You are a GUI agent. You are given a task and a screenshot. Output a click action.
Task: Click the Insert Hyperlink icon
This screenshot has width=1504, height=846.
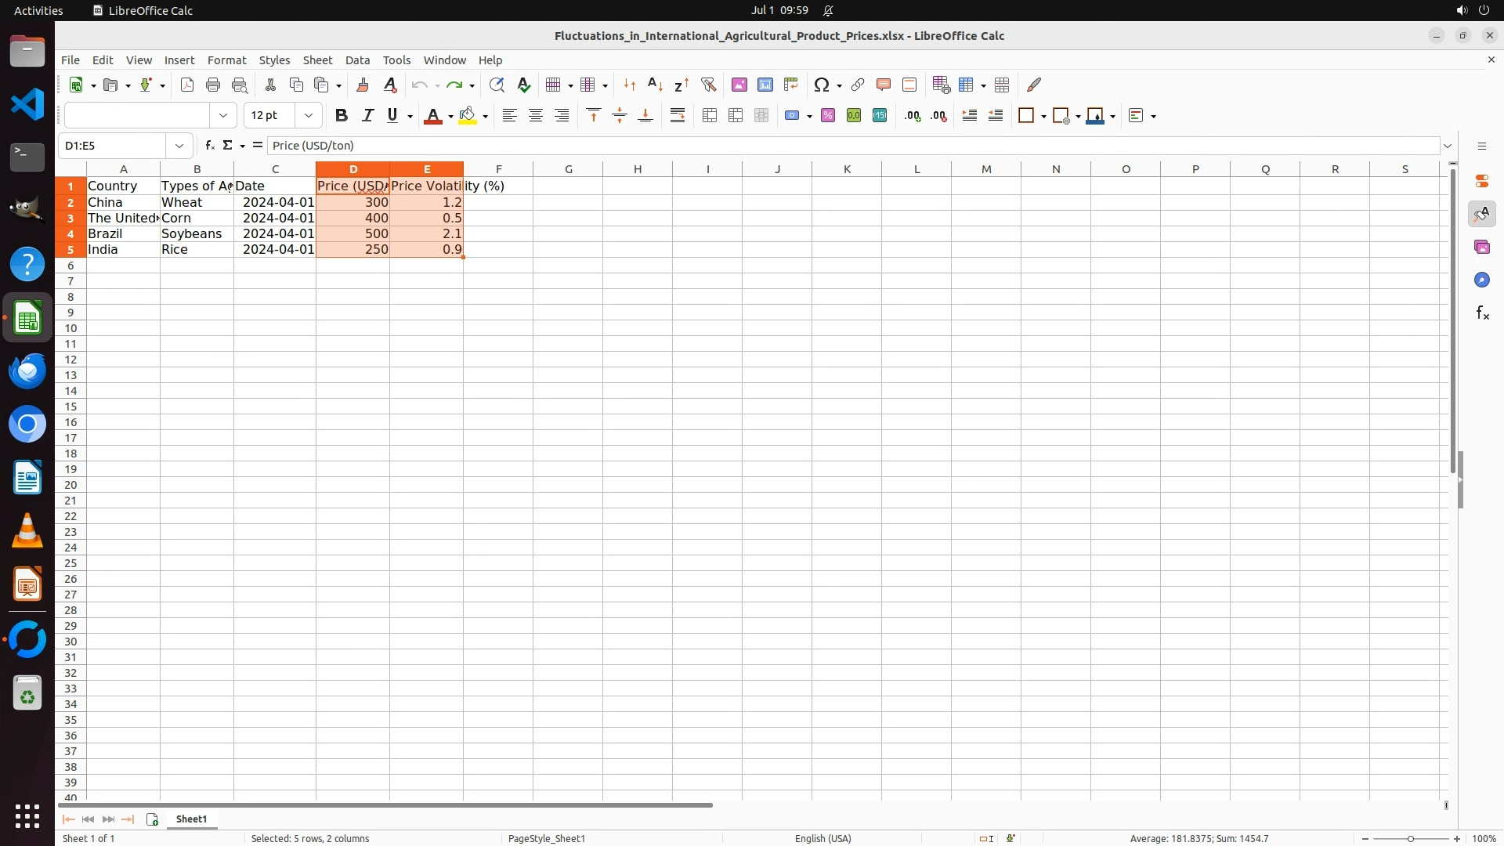tap(858, 85)
